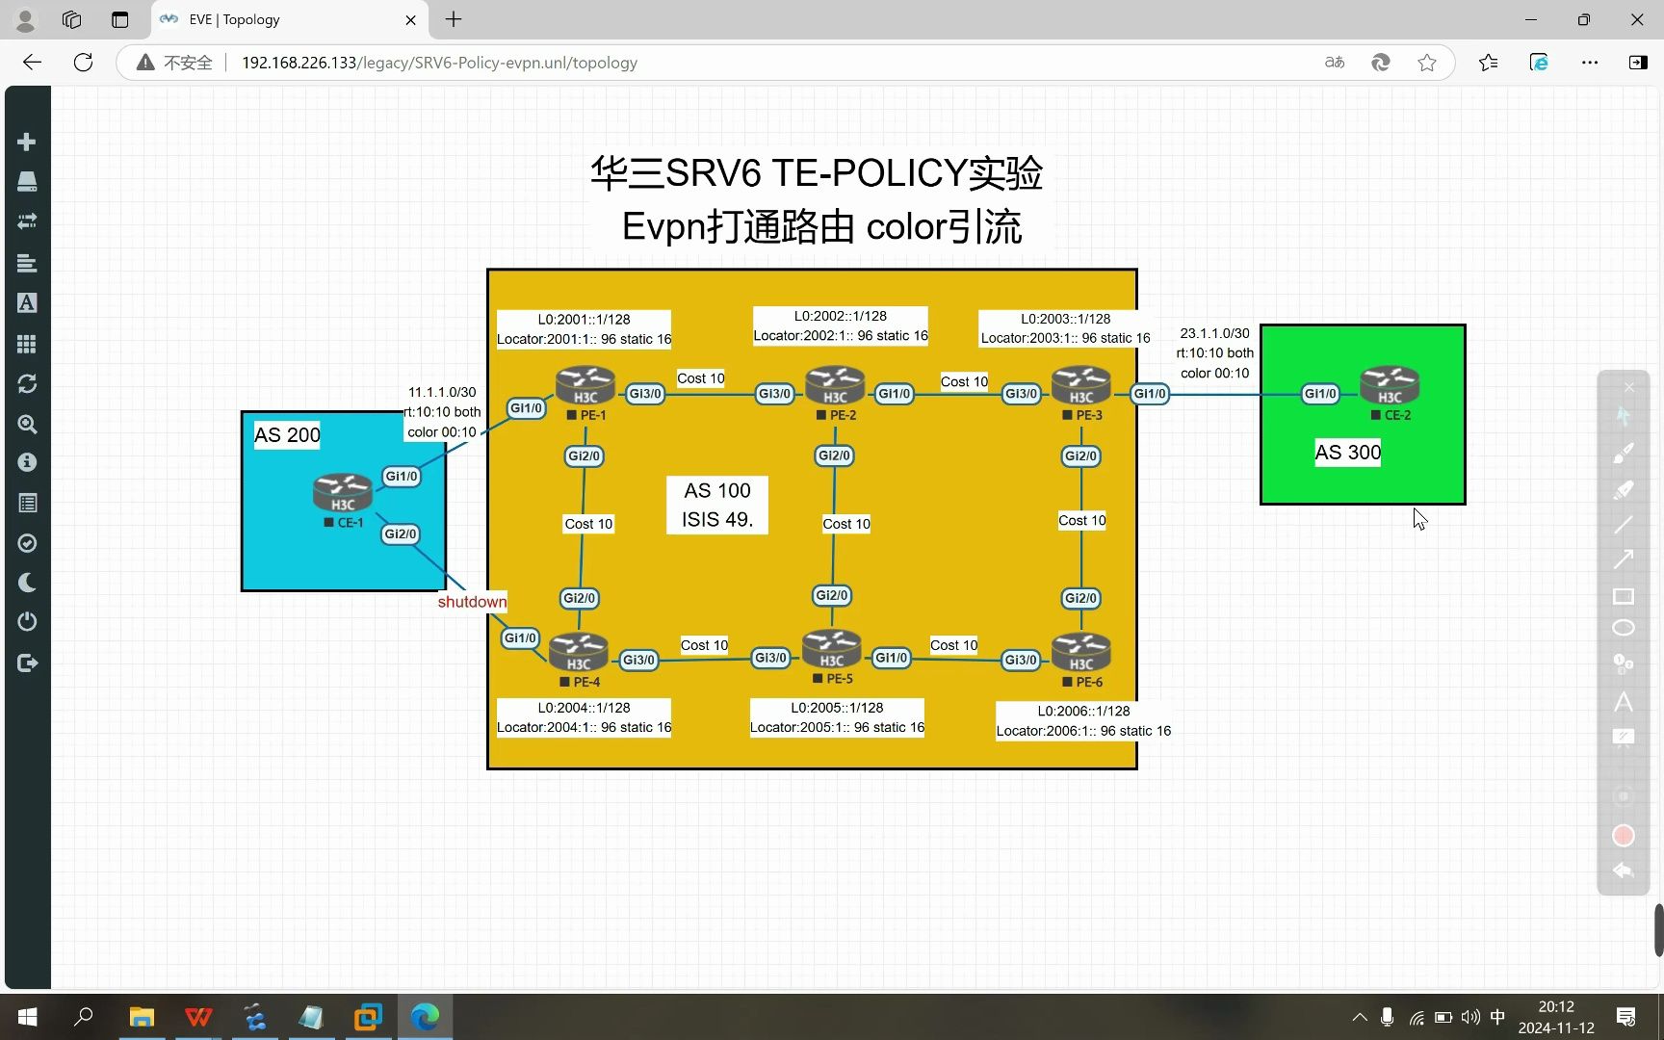Toggle dark mode with moon icon
Screen dimensions: 1664x1040
click(27, 582)
